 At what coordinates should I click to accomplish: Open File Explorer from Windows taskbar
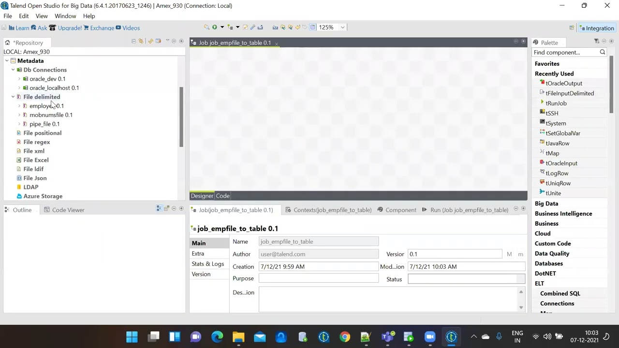coord(238,337)
